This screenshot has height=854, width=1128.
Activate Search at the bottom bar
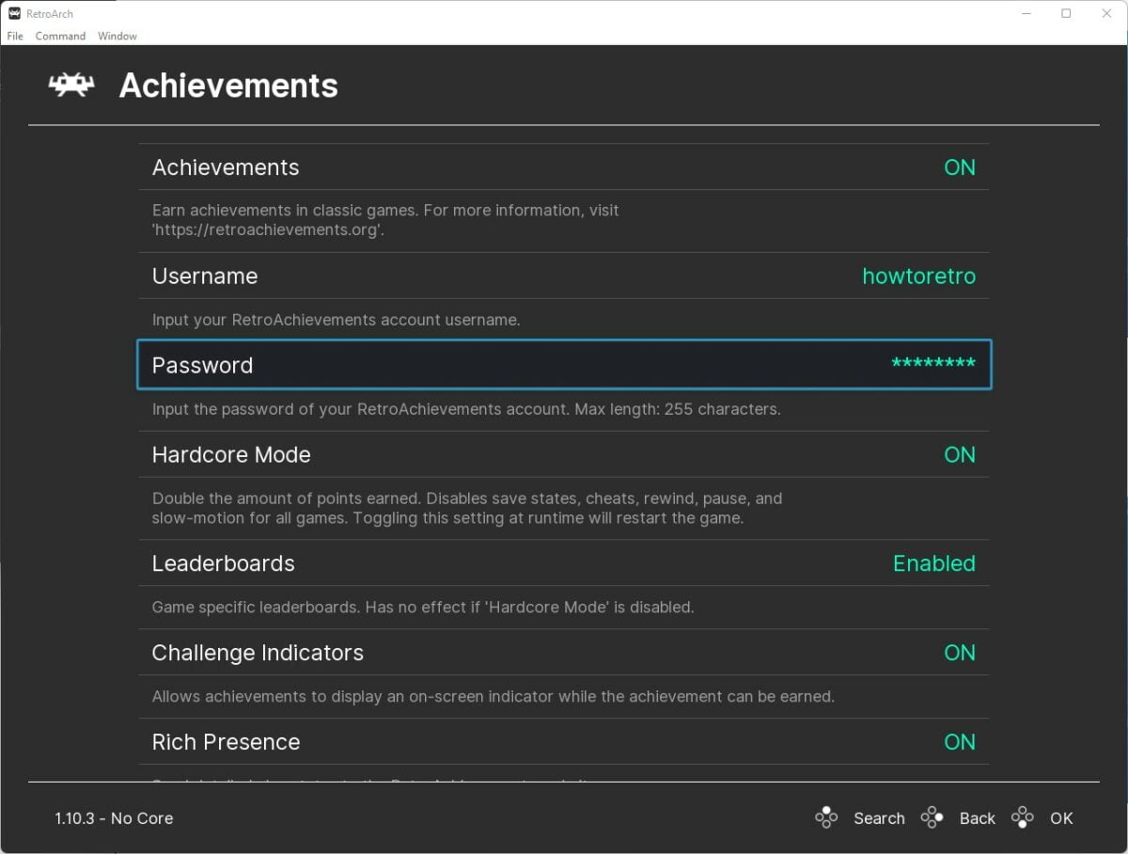click(x=879, y=817)
